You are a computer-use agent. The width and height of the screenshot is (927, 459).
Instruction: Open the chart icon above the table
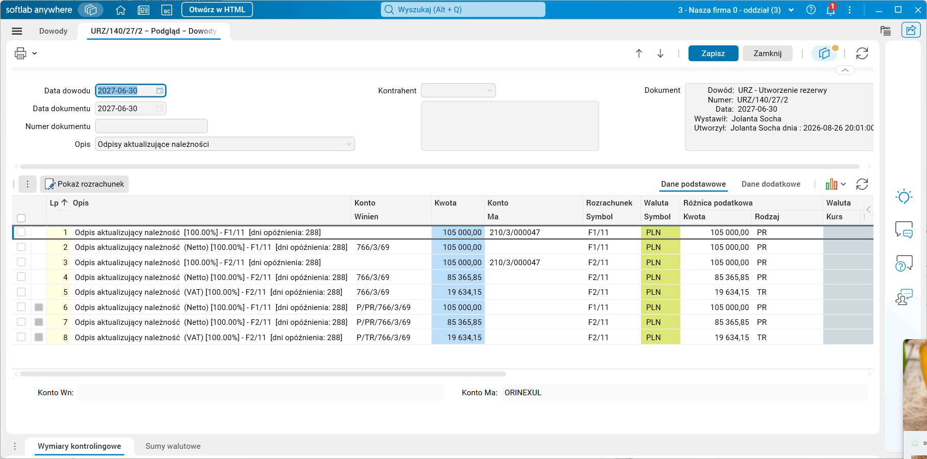pos(831,184)
